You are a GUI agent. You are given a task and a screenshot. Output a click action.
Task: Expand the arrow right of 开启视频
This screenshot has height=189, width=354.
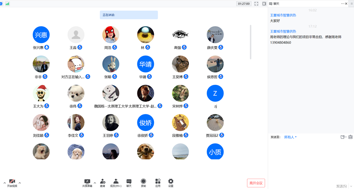20,183
